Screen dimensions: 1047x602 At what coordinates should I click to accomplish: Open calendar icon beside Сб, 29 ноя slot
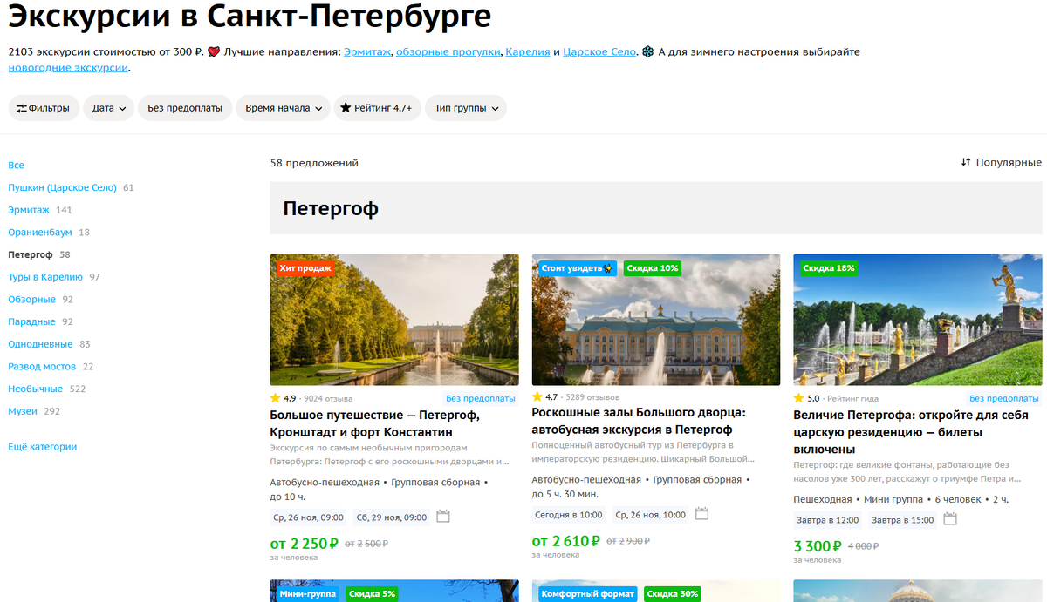click(443, 517)
